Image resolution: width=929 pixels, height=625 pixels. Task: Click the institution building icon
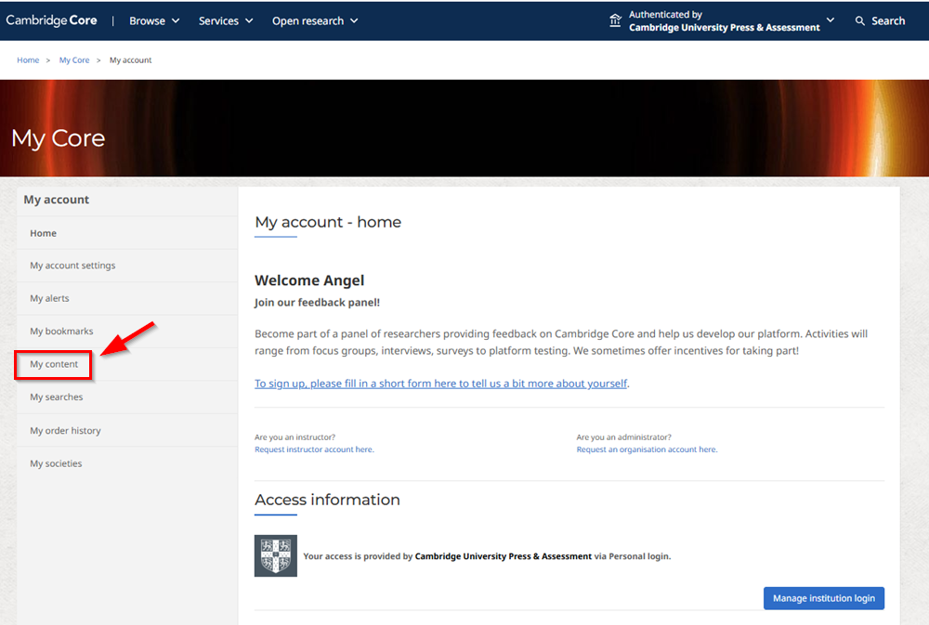tap(616, 20)
